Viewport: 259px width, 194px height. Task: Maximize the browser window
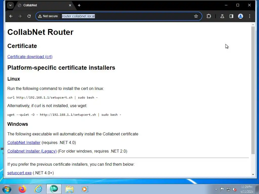(x=238, y=5)
